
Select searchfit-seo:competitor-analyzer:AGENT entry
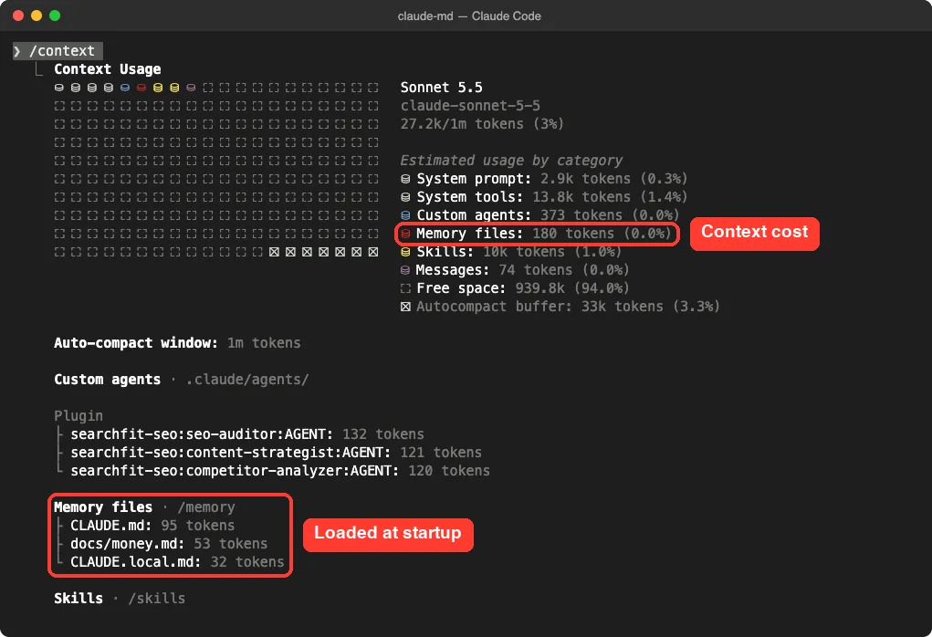pos(280,471)
